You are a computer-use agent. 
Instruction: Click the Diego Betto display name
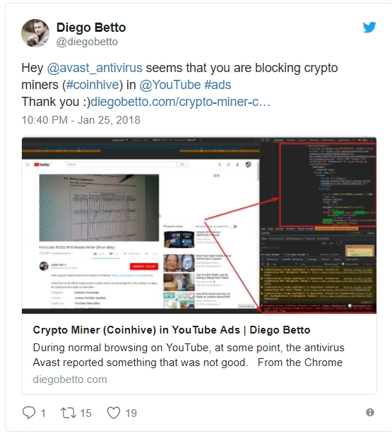click(x=91, y=28)
